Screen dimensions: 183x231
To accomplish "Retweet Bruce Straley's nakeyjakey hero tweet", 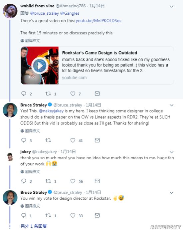I will 48,140.
